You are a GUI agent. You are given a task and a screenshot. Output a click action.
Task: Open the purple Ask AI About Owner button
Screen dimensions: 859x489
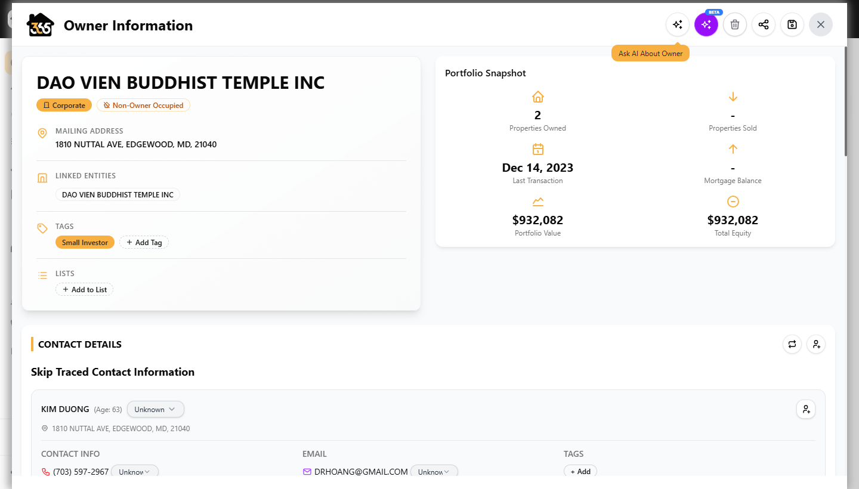(x=706, y=24)
